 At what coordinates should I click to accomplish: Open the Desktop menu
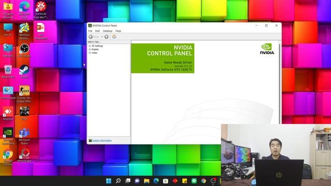108,31
